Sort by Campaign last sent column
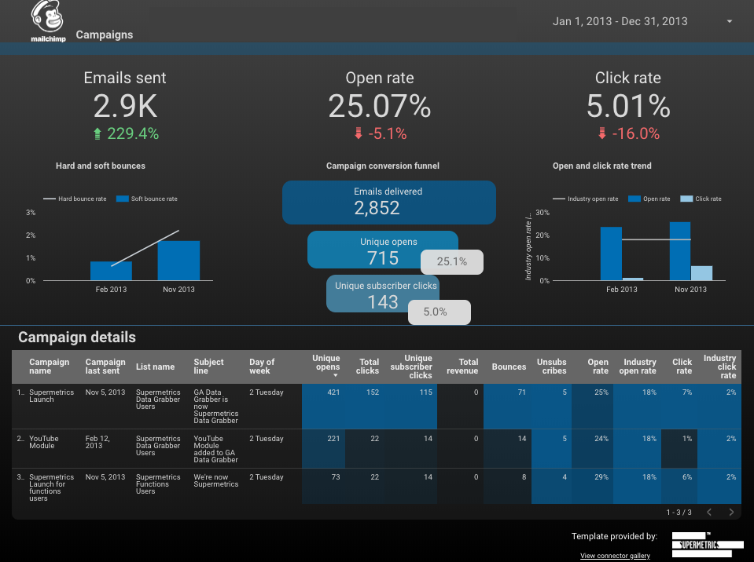Screen dimensions: 754x562 (x=105, y=367)
